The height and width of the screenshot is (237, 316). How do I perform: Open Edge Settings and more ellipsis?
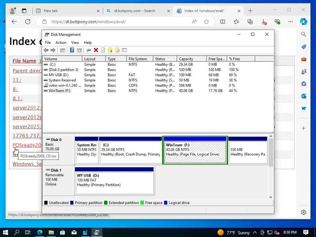(x=291, y=22)
